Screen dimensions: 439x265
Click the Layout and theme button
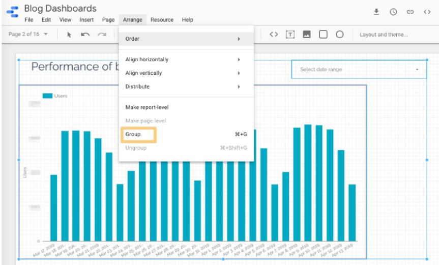click(x=384, y=35)
